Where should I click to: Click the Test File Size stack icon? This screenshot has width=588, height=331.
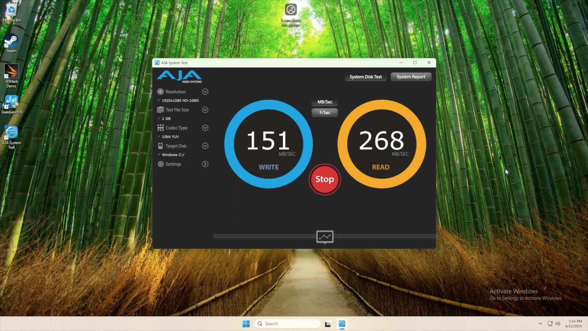pyautogui.click(x=160, y=110)
